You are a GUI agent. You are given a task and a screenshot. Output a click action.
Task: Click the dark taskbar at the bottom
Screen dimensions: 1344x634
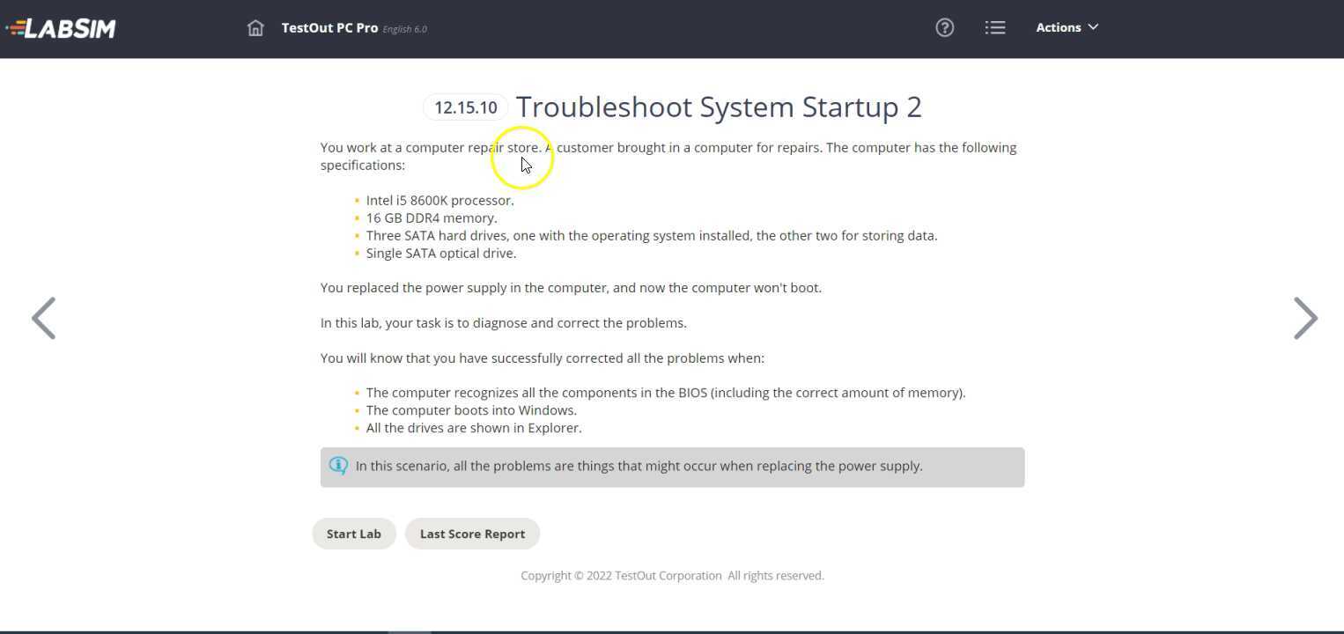pyautogui.click(x=672, y=630)
